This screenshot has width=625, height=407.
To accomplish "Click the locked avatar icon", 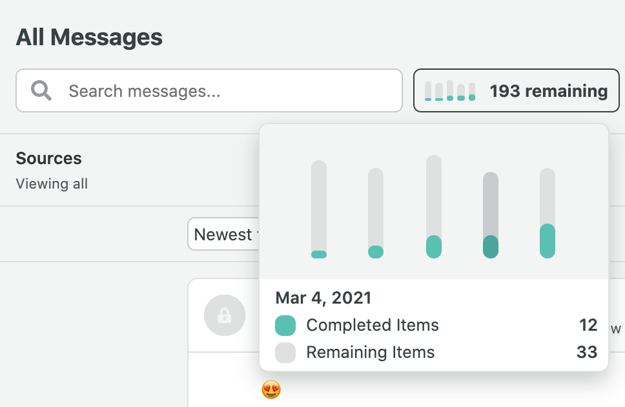I will (x=225, y=315).
